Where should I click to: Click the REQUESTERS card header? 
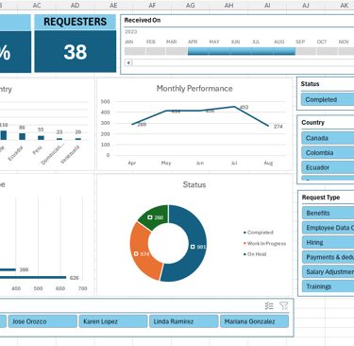click(x=76, y=22)
